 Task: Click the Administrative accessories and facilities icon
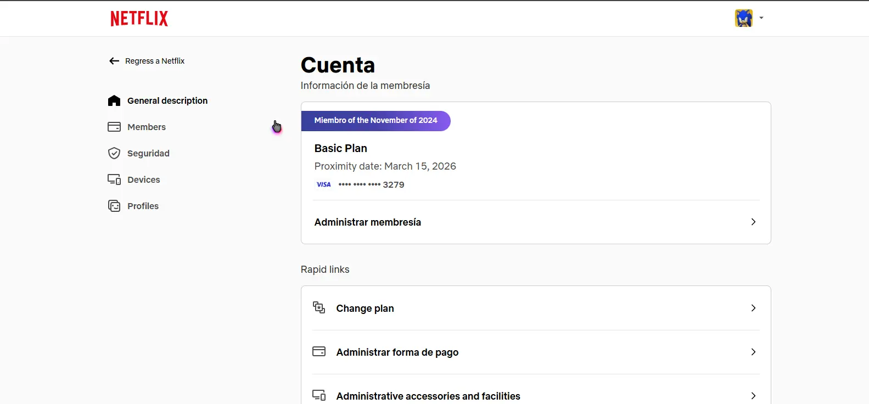(319, 395)
